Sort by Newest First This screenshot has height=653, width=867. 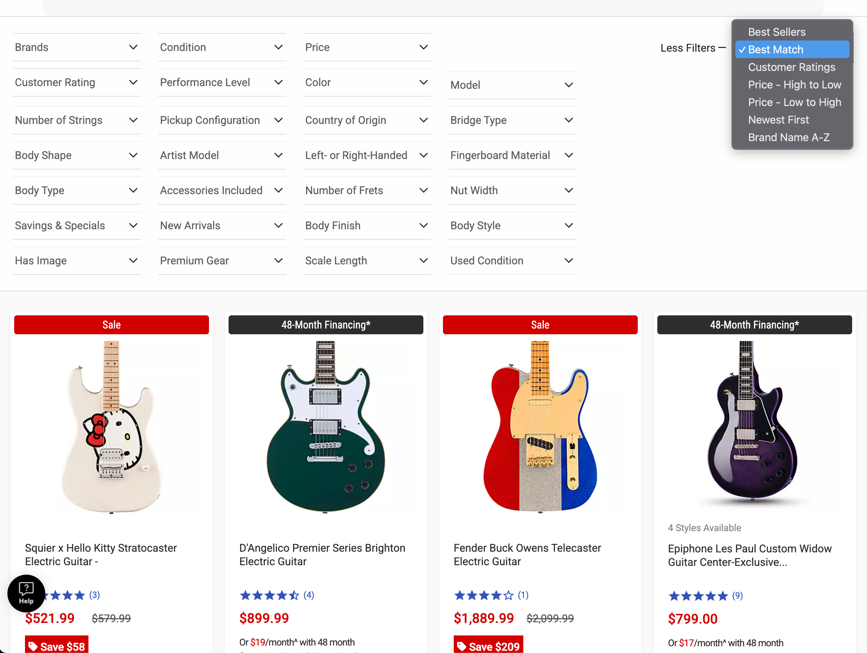pos(778,120)
